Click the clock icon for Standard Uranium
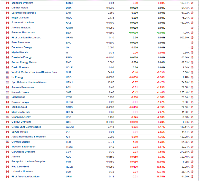The image size is (200, 182). click(192, 3)
